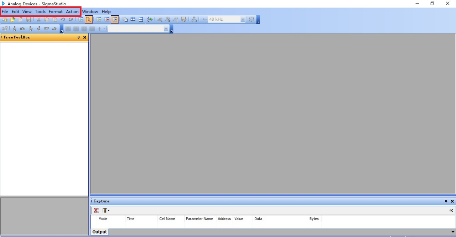Viewport: 456px width, 237px height.
Task: Open the Edit menu
Action: coord(15,11)
